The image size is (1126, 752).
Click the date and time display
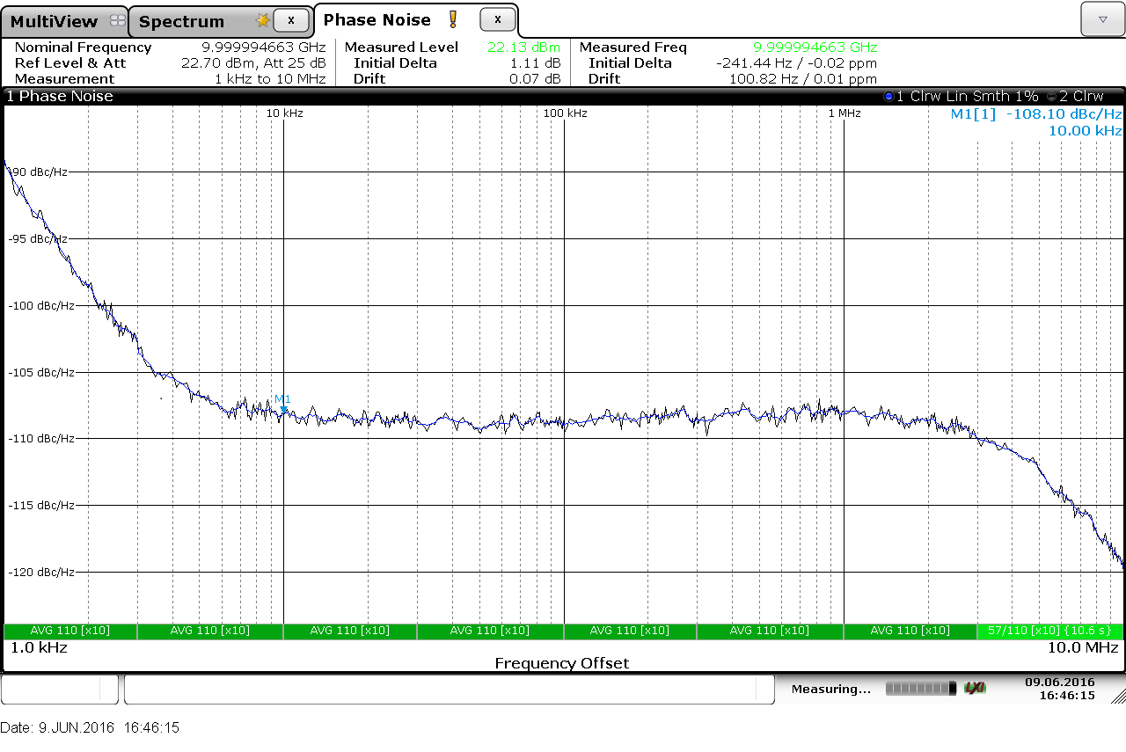coord(1059,688)
